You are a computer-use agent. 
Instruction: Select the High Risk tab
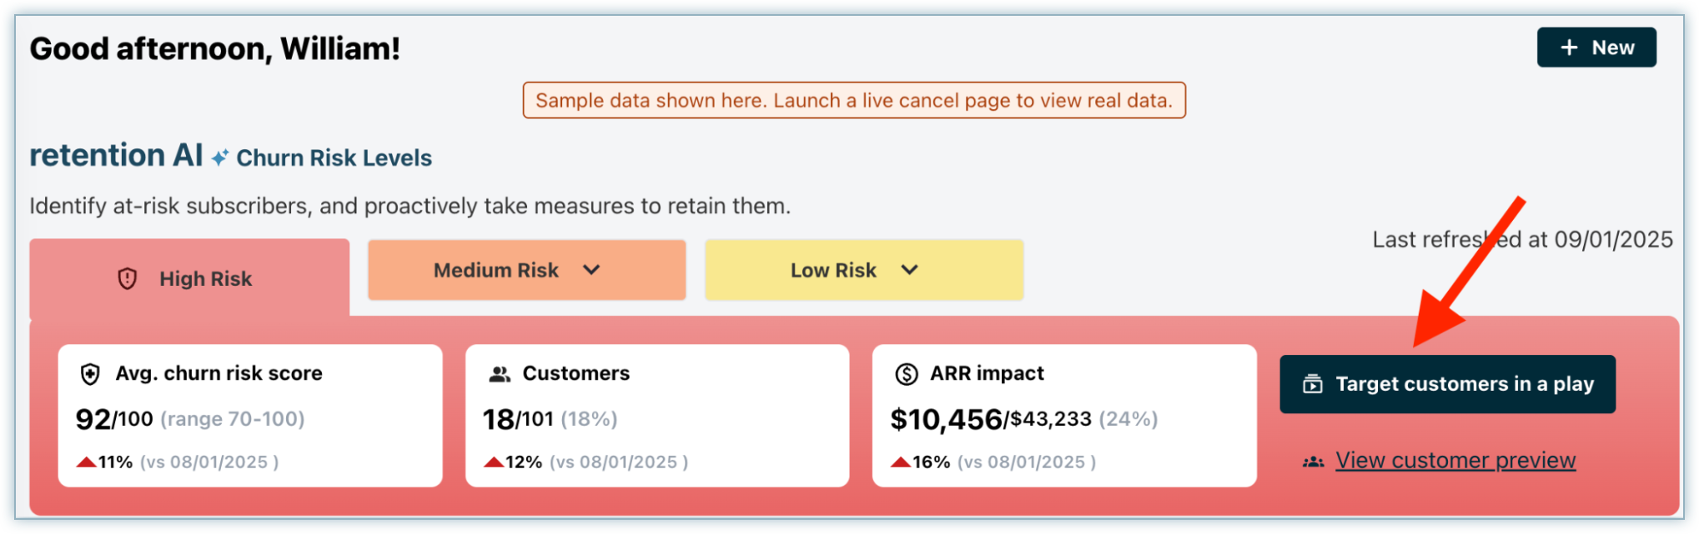(189, 278)
